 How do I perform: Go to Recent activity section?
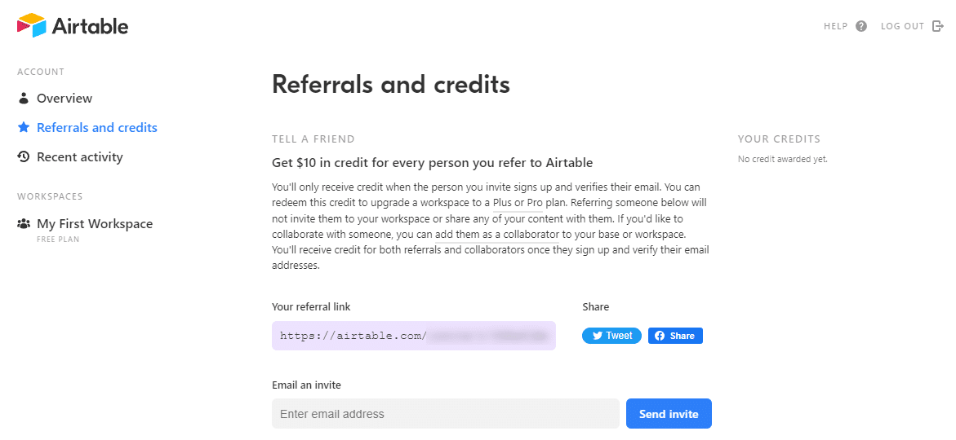[x=80, y=157]
